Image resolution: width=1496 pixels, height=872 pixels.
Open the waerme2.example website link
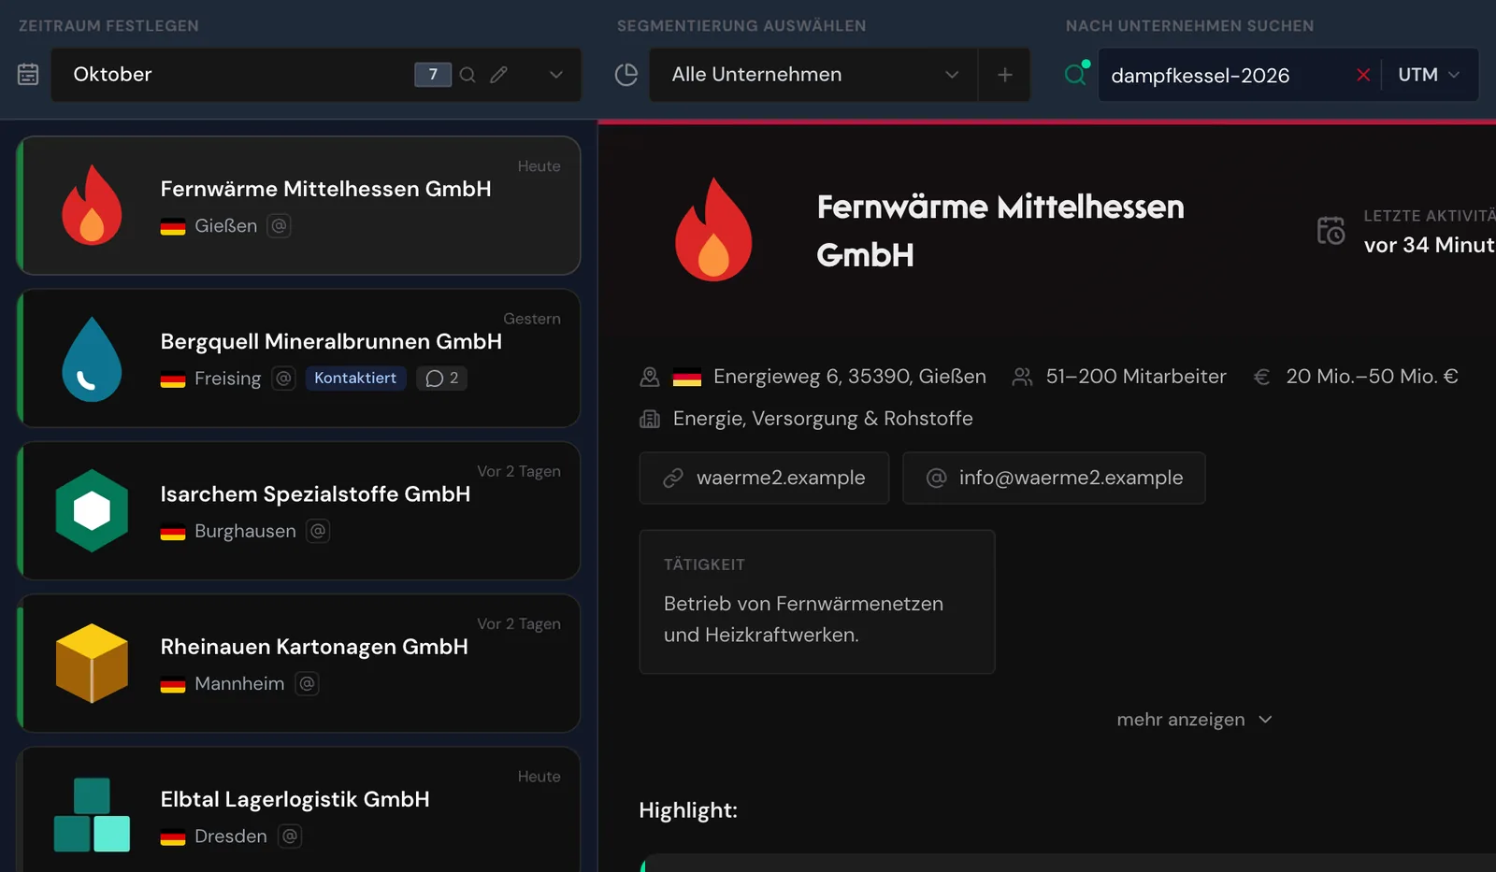(764, 478)
